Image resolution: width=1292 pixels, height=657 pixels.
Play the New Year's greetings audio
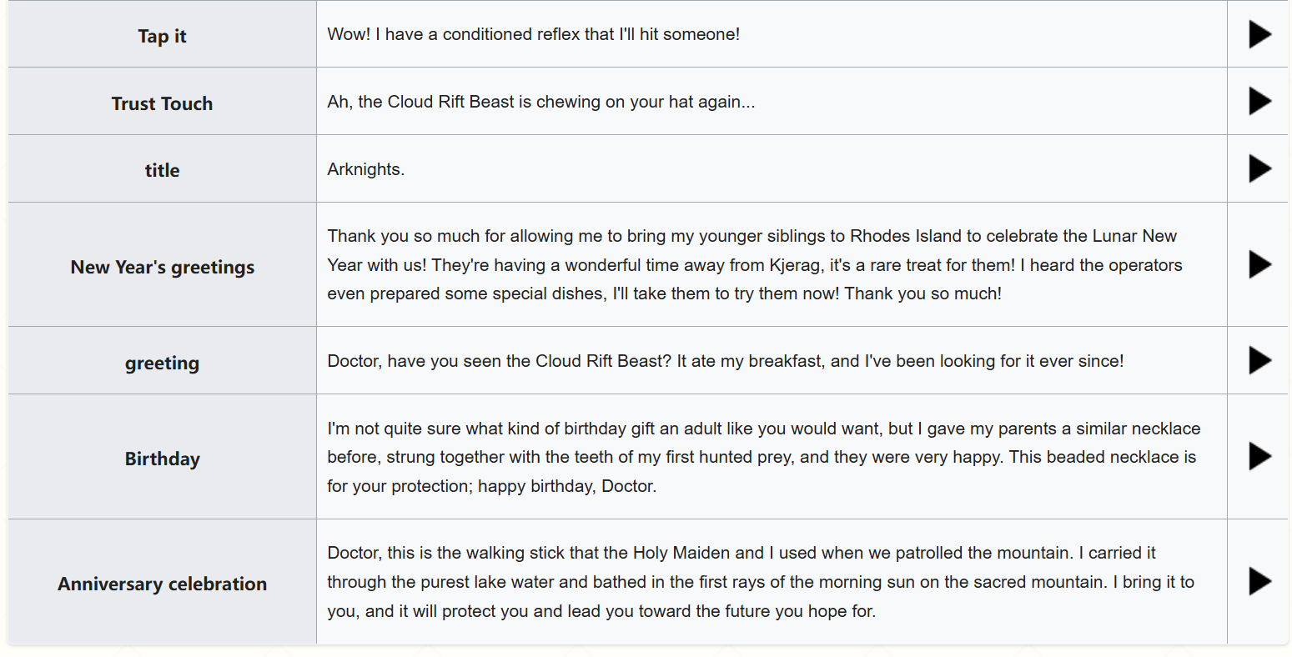(1259, 265)
